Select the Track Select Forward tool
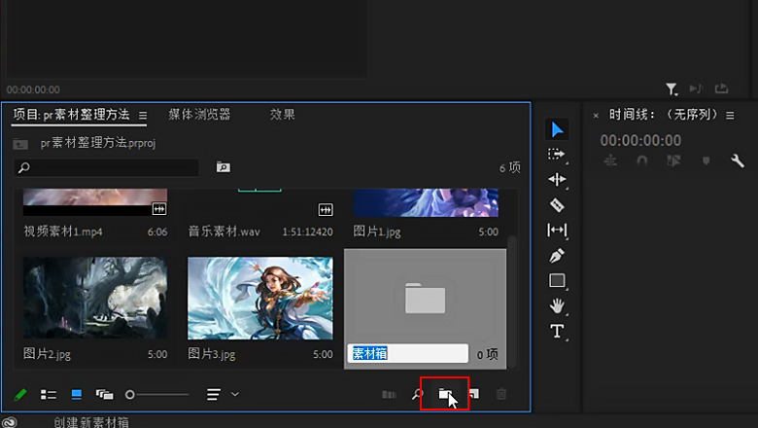 (x=557, y=155)
